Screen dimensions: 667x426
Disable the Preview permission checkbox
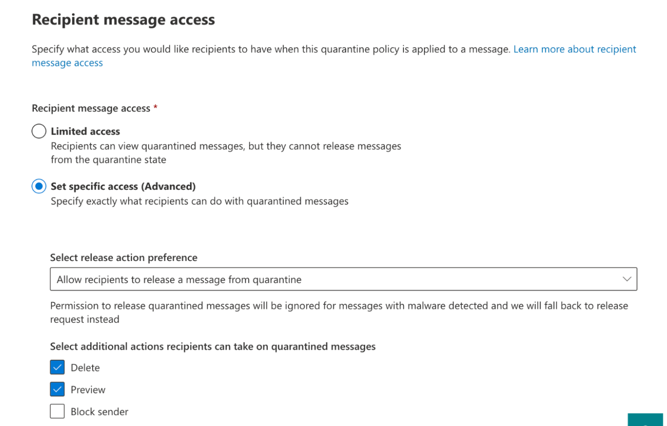57,389
